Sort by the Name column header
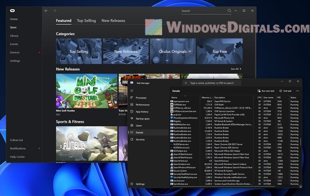 coord(185,97)
